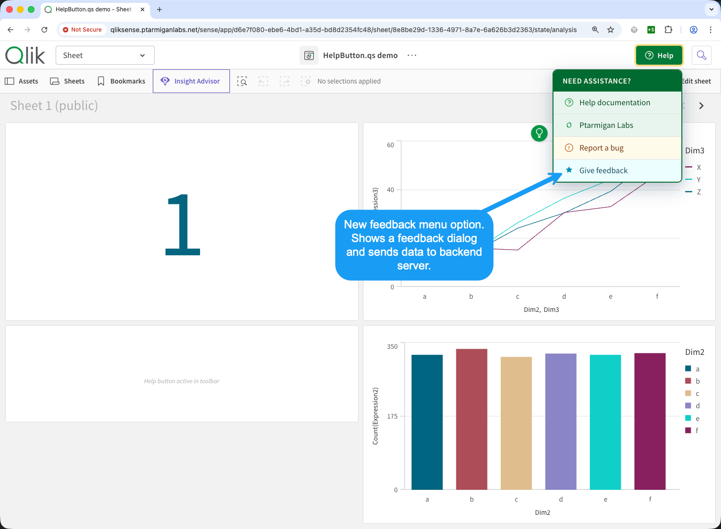Viewport: 721px width, 529px height.
Task: Click the Qlik logo
Action: point(25,55)
